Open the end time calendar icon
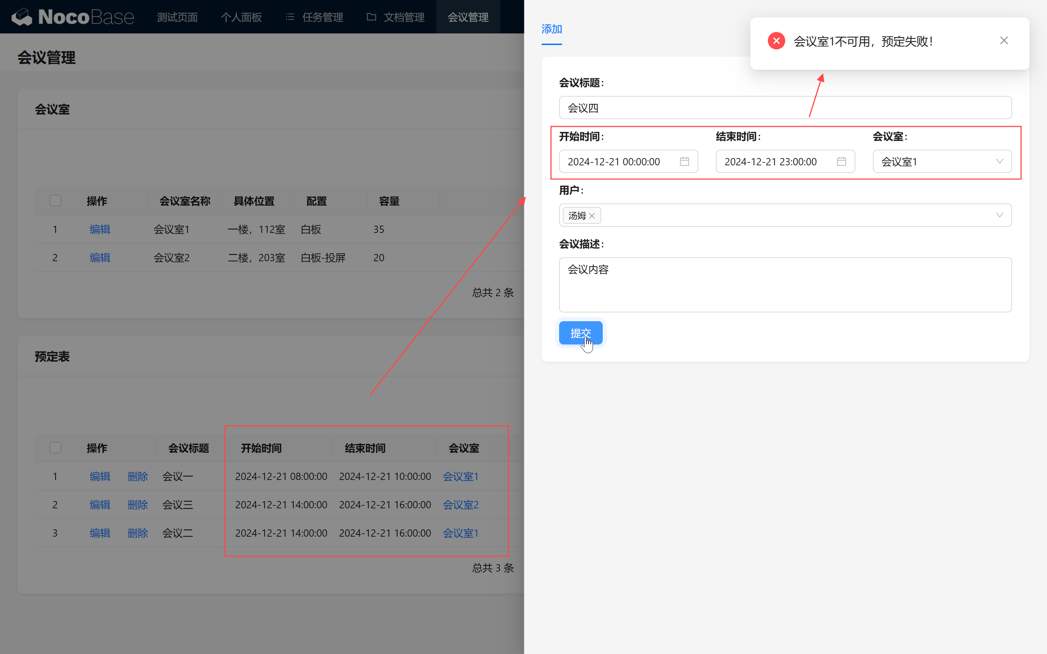This screenshot has height=654, width=1047. tap(841, 161)
